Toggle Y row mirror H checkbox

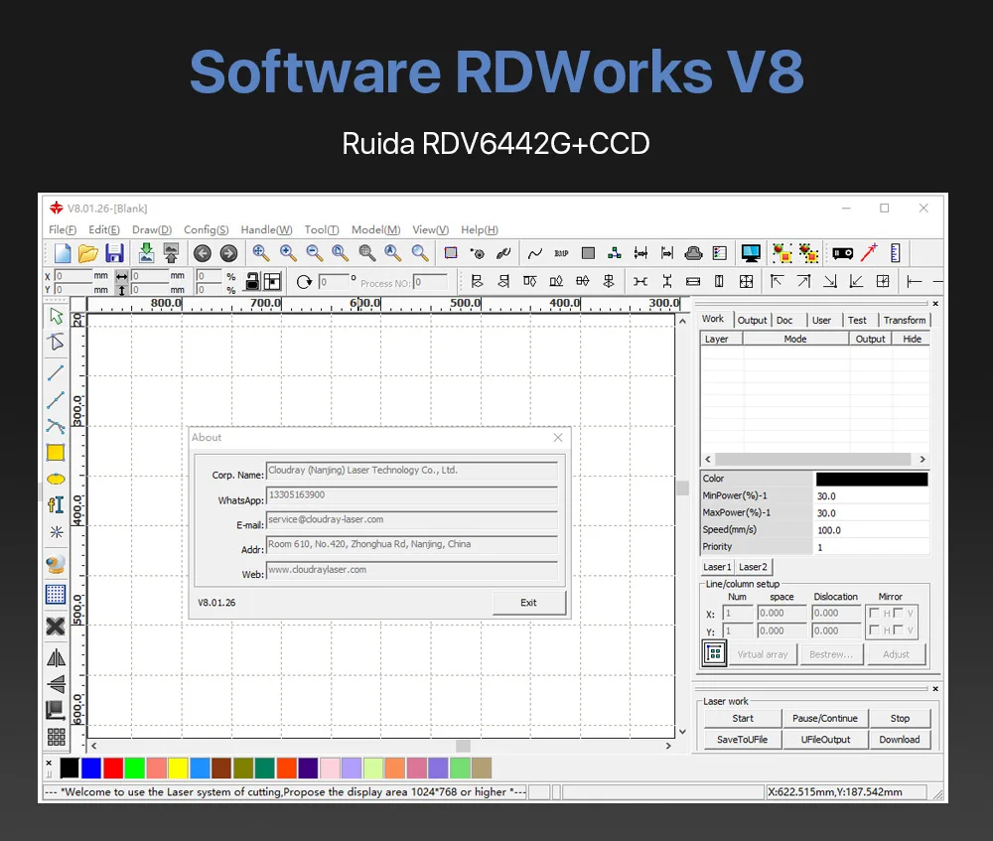(x=874, y=630)
